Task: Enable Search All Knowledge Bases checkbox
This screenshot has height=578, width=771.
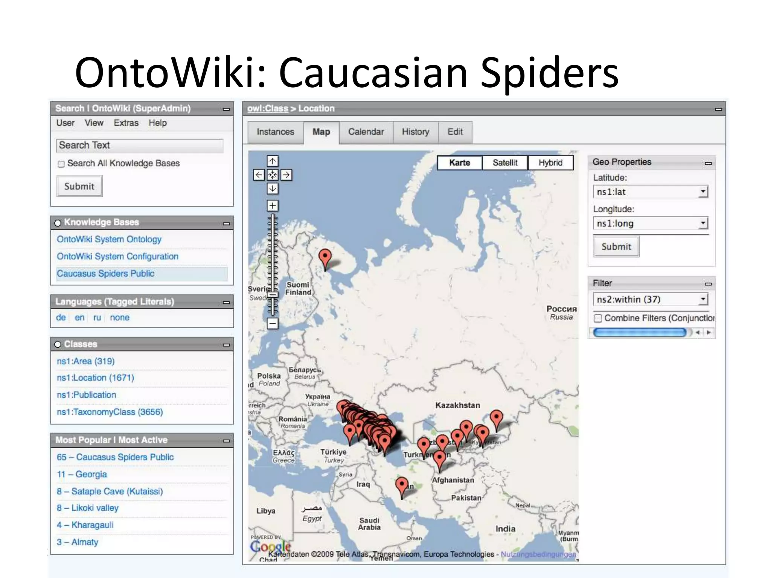Action: click(61, 164)
